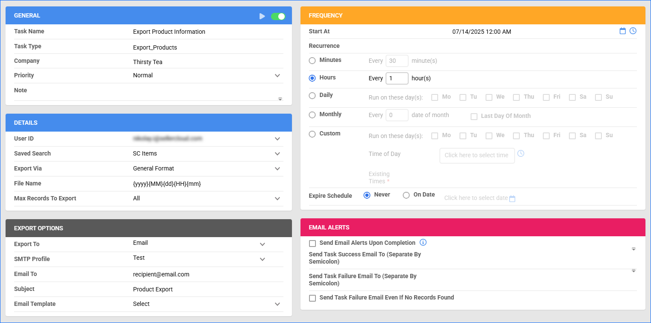This screenshot has height=323, width=651.
Task: Click the Success Email field resize handle
Action: coord(633,249)
